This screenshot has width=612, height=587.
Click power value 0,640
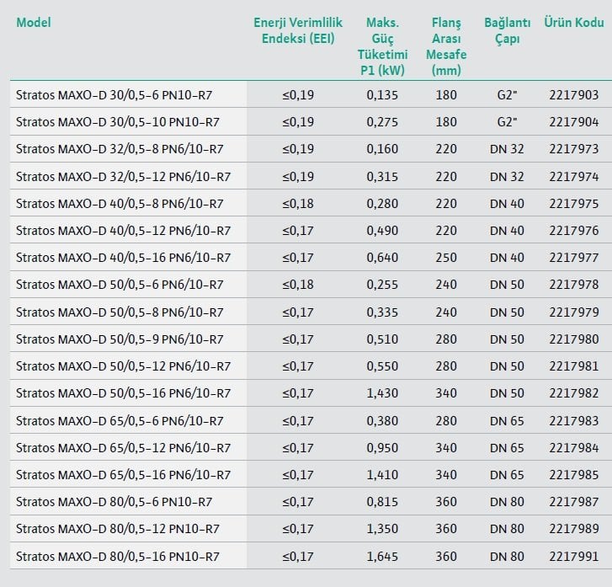[382, 258]
